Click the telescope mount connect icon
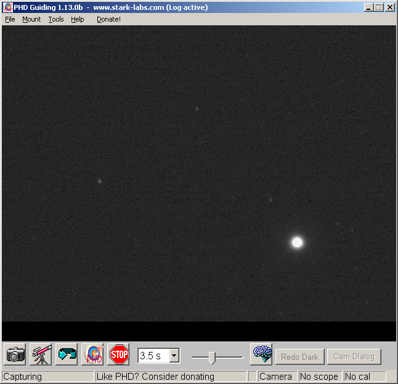 tap(41, 354)
